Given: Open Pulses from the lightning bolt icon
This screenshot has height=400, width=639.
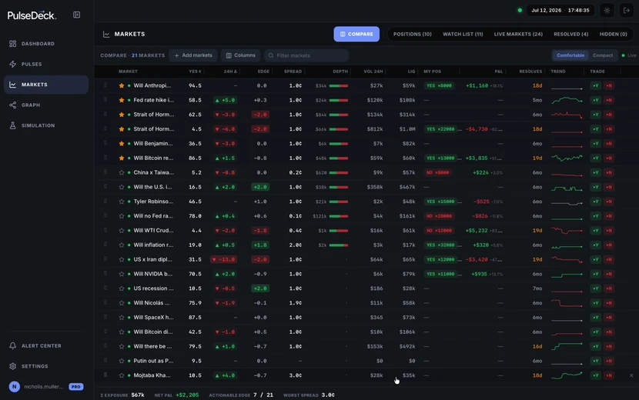Looking at the screenshot, I should tap(12, 64).
